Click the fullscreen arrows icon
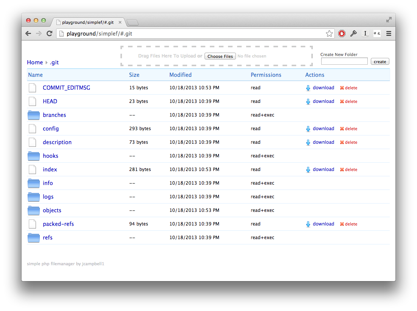Viewport: 417px width, 311px height. pyautogui.click(x=389, y=20)
